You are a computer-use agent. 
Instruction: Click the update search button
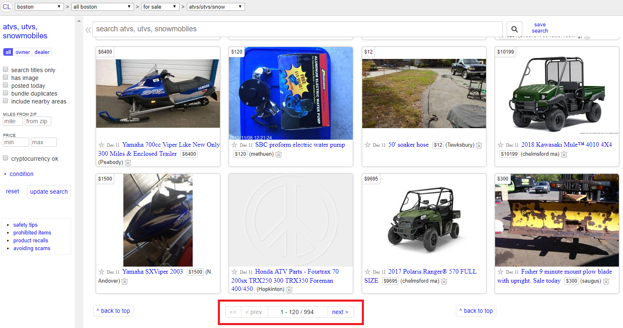49,192
